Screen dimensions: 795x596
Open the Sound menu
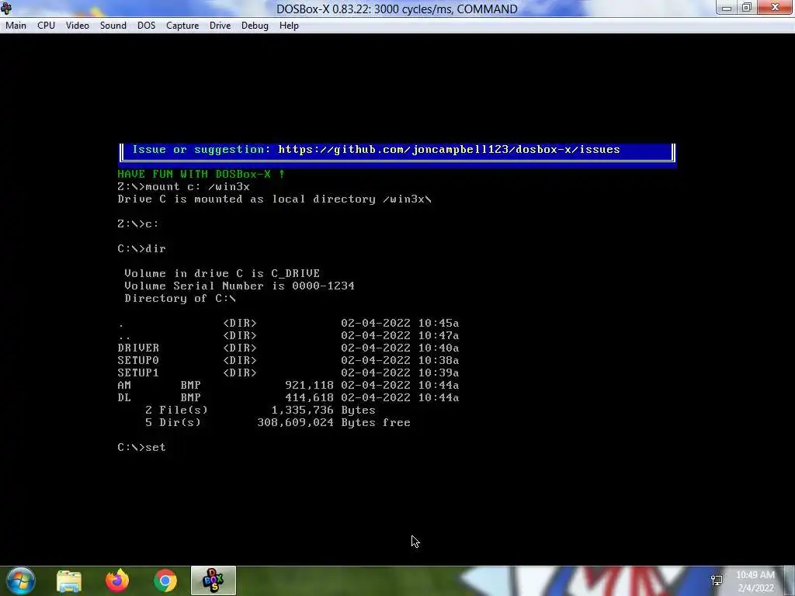(x=113, y=26)
